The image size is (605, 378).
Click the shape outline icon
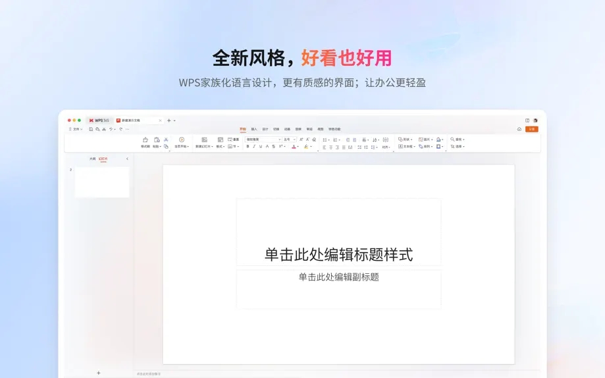click(438, 147)
